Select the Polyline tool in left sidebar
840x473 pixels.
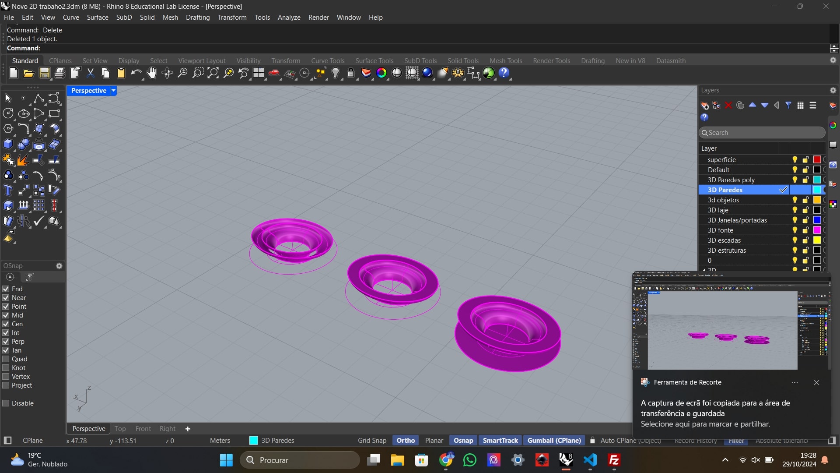[38, 98]
